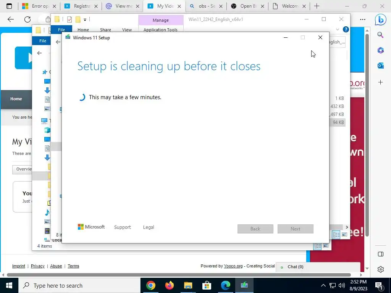The width and height of the screenshot is (391, 293).
Task: Click Edge sidebar search icon
Action: 380,35
